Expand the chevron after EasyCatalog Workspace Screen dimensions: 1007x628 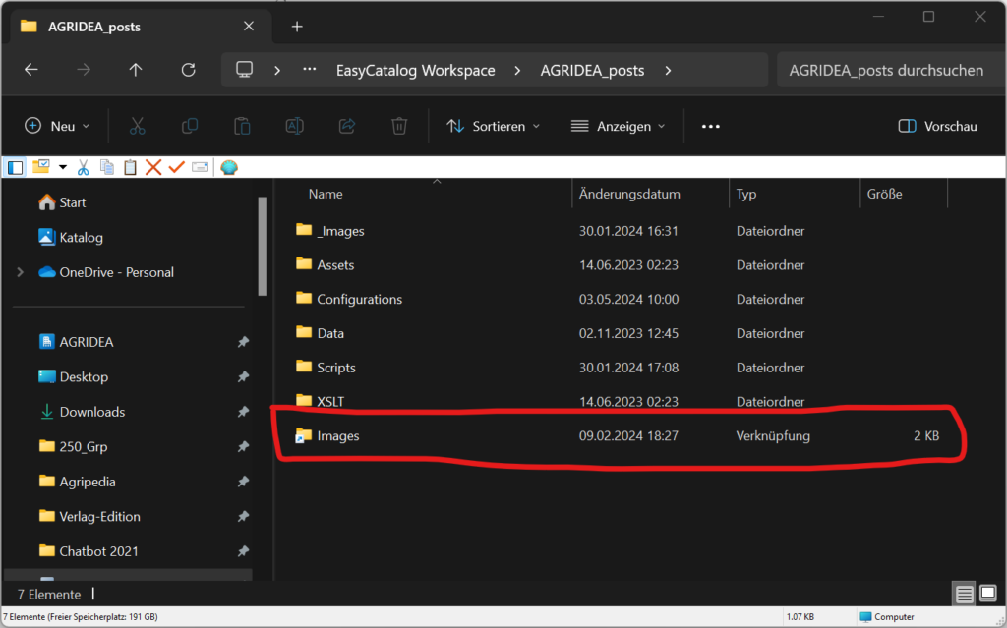tap(517, 70)
